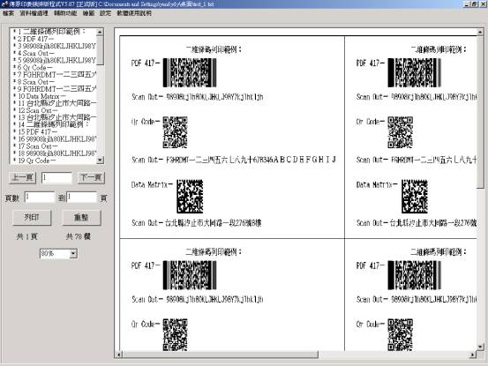Click the preview vertical scroll-up arrow
The width and height of the screenshot is (488, 366).
[x=480, y=32]
